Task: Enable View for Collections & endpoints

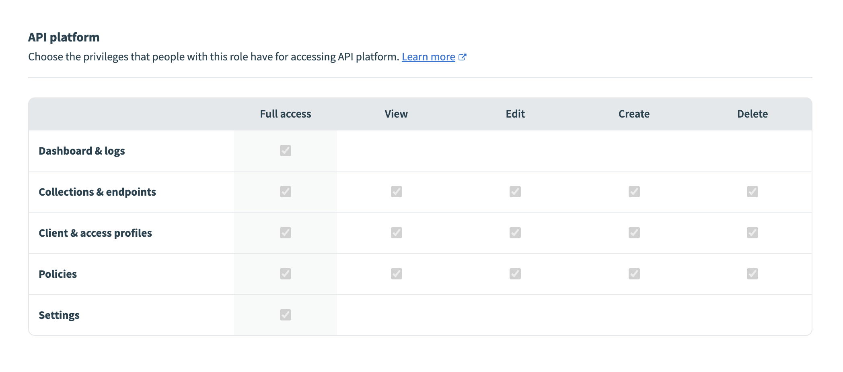Action: click(396, 192)
